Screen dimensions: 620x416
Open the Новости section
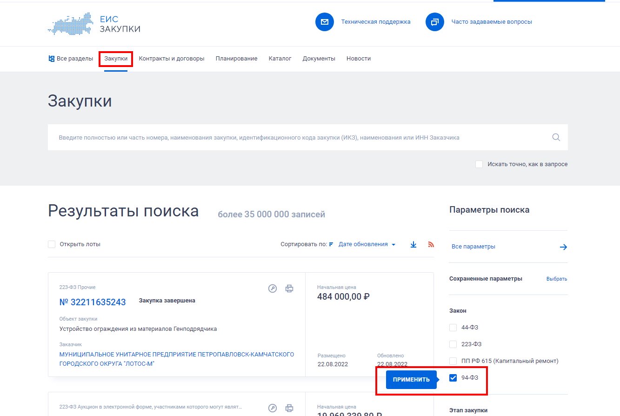click(359, 59)
